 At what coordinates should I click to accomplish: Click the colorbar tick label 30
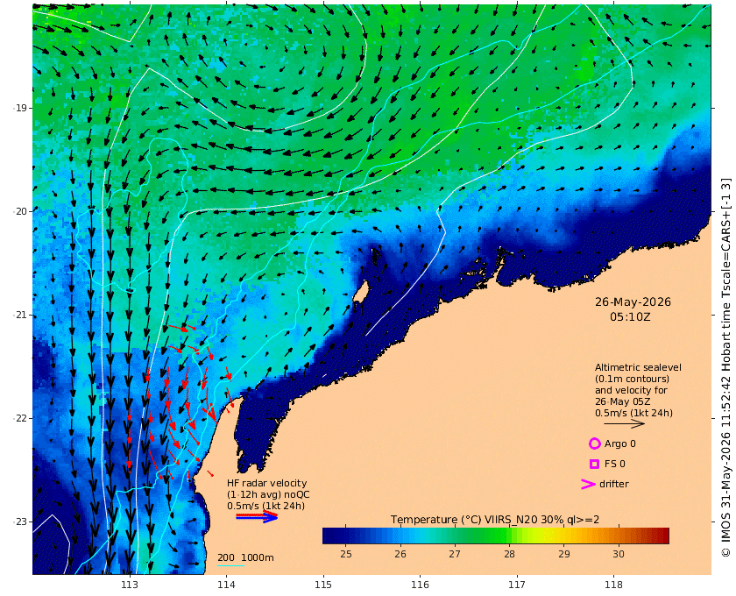[619, 554]
